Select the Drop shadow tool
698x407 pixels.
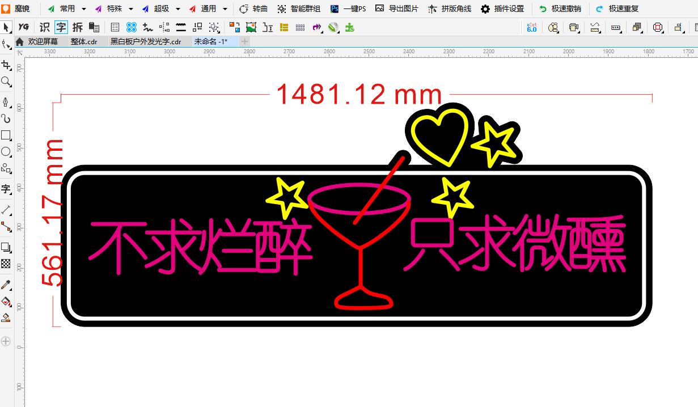[x=6, y=247]
